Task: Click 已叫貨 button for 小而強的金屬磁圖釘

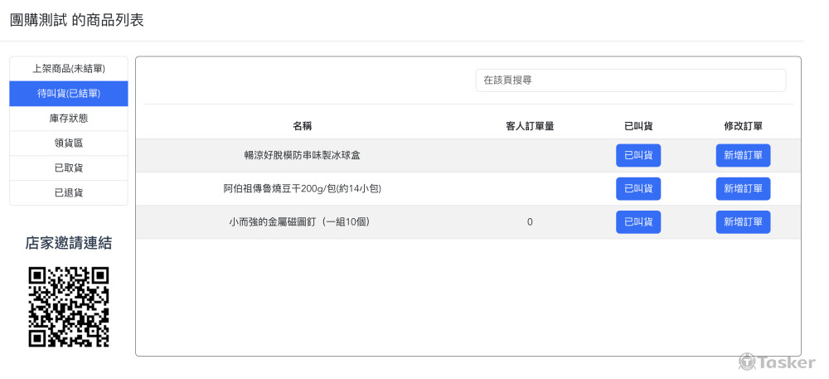Action: (x=638, y=222)
